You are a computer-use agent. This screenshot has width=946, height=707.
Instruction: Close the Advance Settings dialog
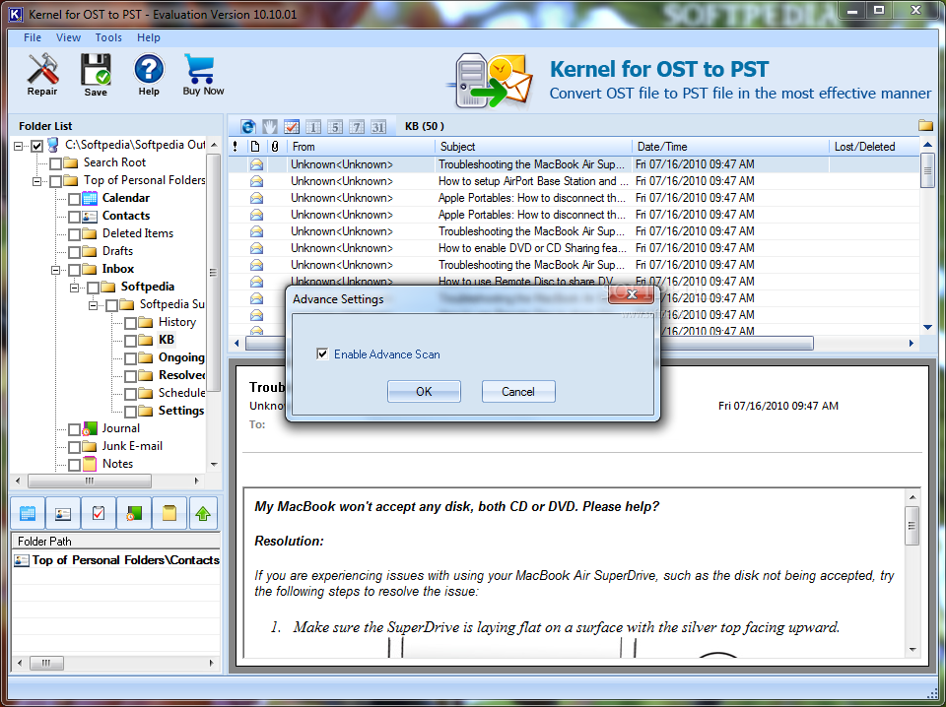[632, 294]
